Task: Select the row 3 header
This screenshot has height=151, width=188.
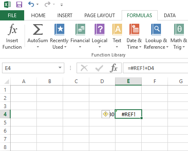Action: tap(5, 106)
